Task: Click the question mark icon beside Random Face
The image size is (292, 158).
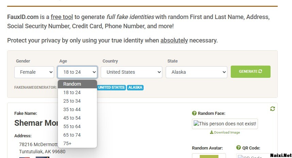Action: pyautogui.click(x=194, y=113)
